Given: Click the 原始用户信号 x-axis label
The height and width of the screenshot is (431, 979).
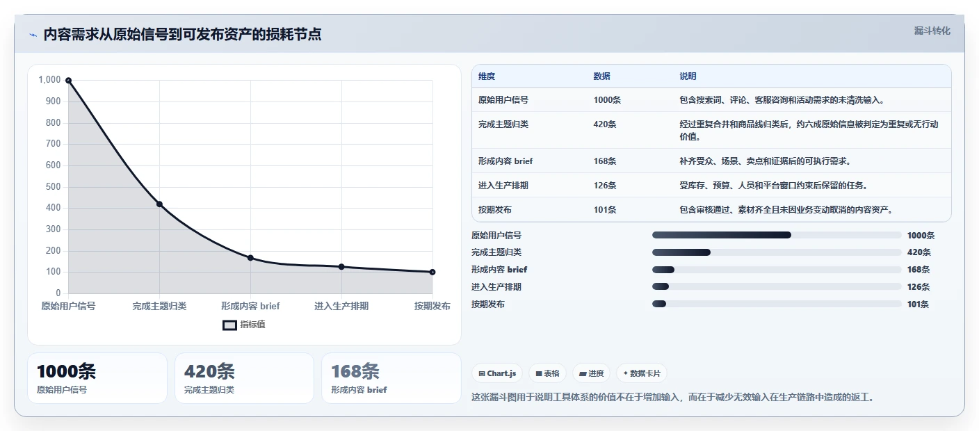Looking at the screenshot, I should click(x=68, y=306).
